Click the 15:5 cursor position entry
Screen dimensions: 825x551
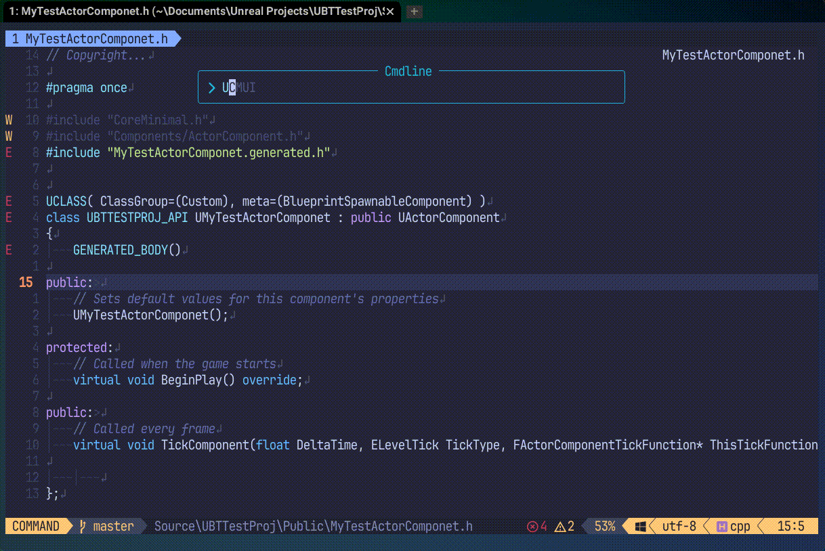[790, 527]
